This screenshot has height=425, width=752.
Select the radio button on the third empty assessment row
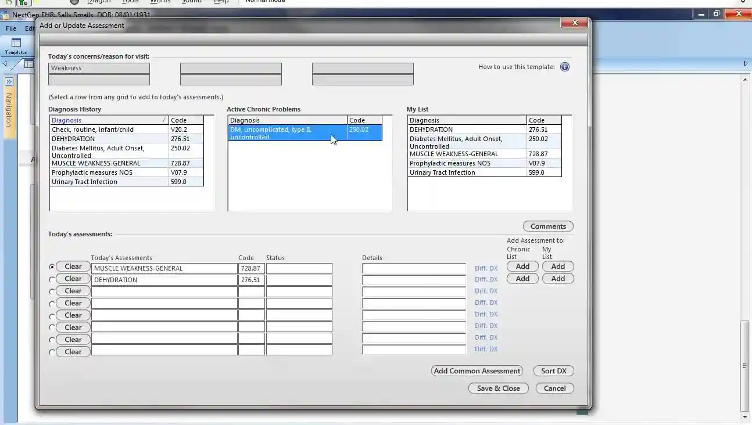tap(52, 291)
